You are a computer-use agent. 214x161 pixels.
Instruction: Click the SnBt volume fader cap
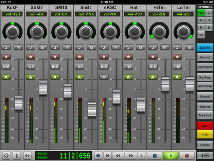coord(92,109)
